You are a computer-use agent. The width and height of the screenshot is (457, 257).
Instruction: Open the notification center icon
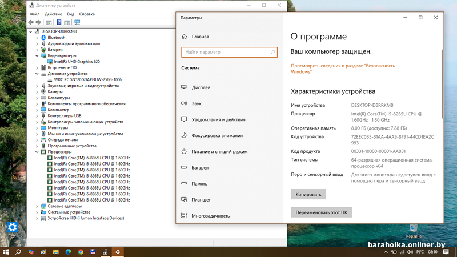point(446,252)
